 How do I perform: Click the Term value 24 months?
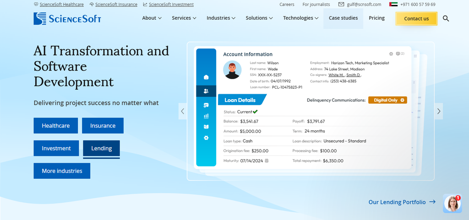tap(315, 131)
